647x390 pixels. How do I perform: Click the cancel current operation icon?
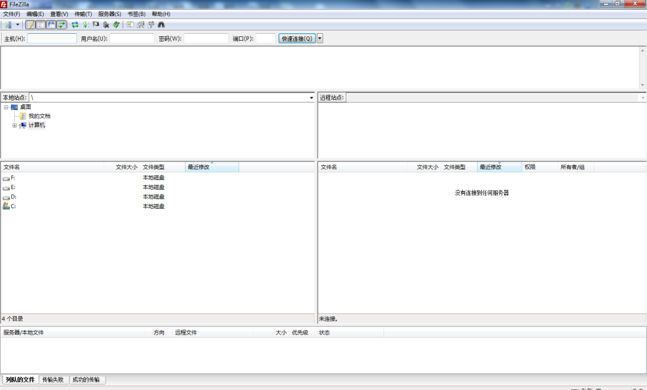(x=96, y=25)
